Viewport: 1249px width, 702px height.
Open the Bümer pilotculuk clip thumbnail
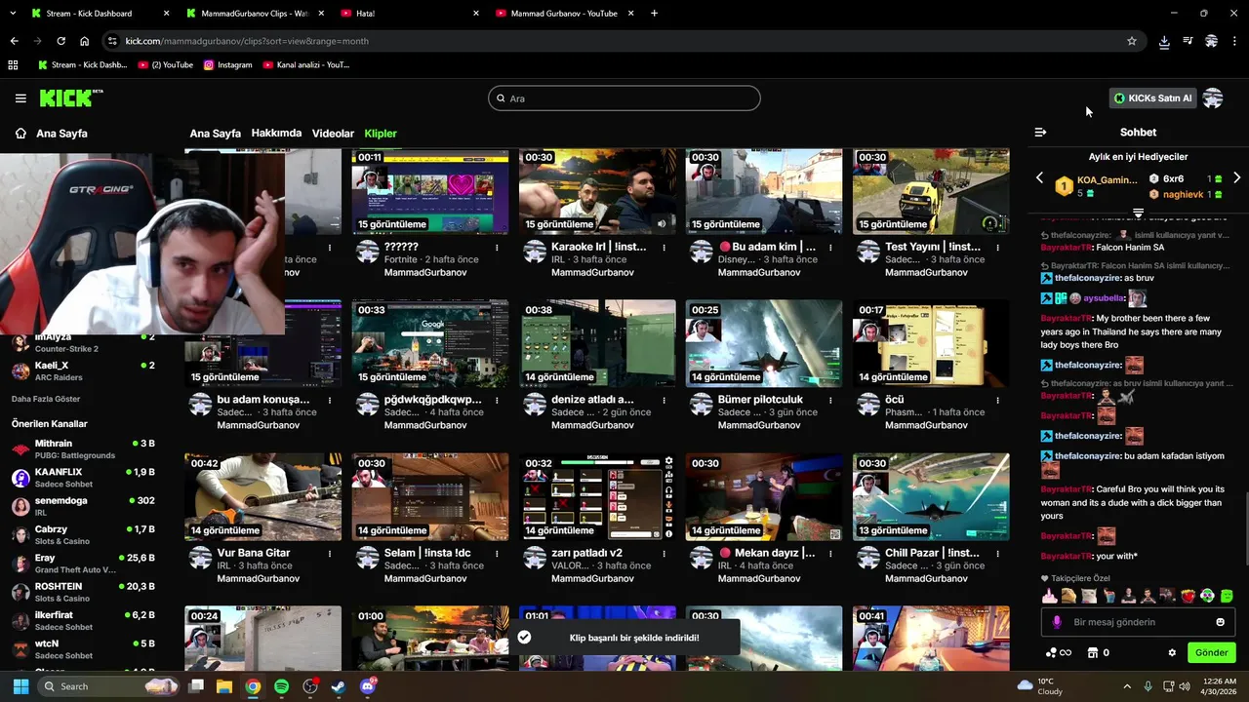coord(763,343)
